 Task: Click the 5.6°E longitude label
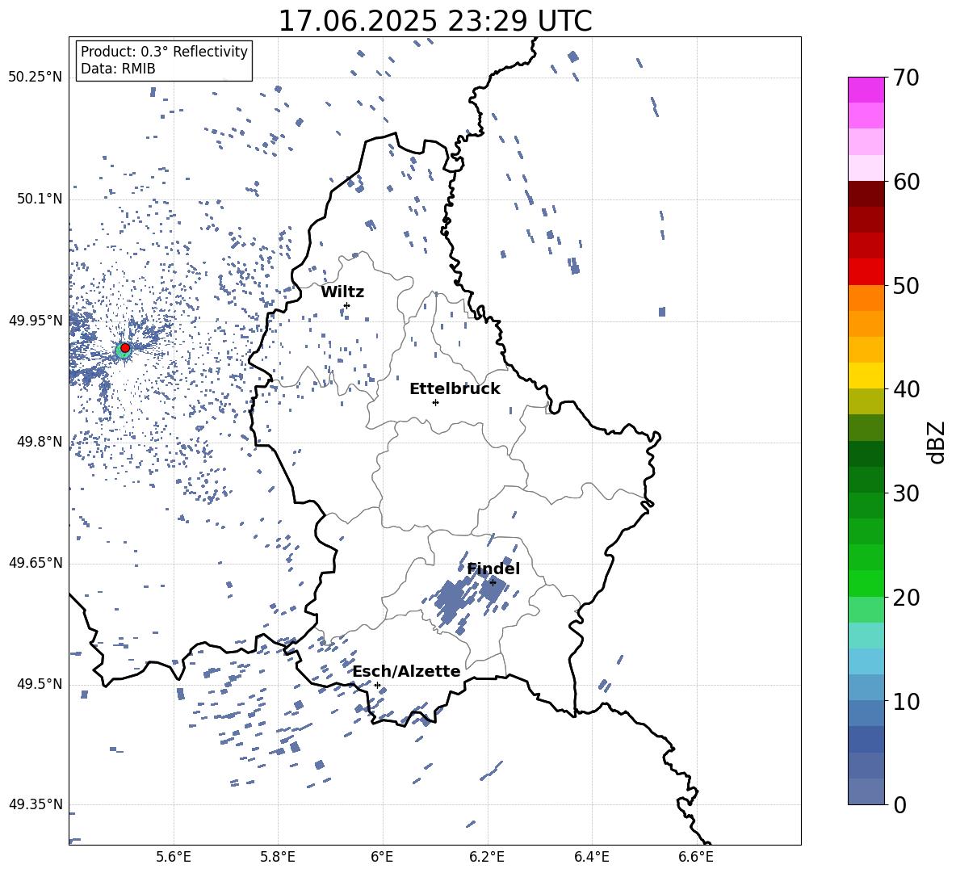pyautogui.click(x=174, y=857)
